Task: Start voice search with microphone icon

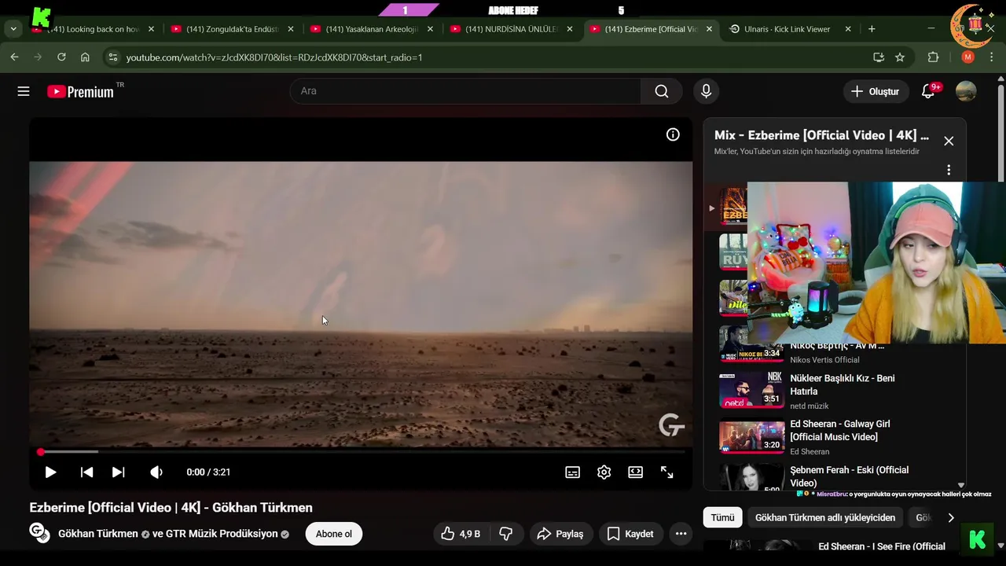Action: tap(706, 91)
